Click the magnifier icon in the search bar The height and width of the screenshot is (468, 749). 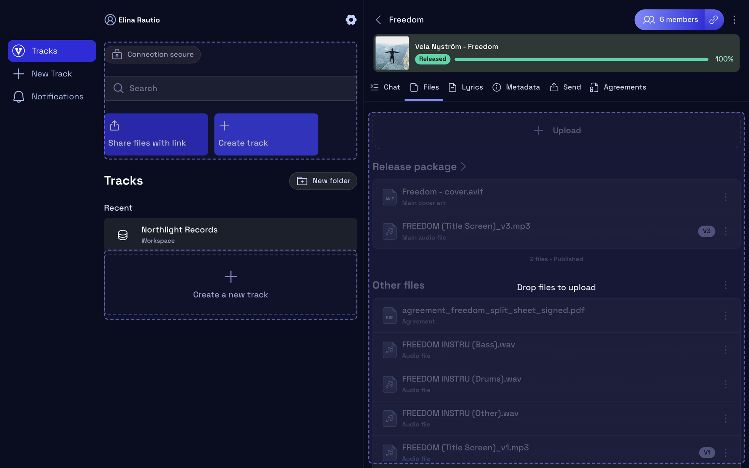tap(119, 89)
